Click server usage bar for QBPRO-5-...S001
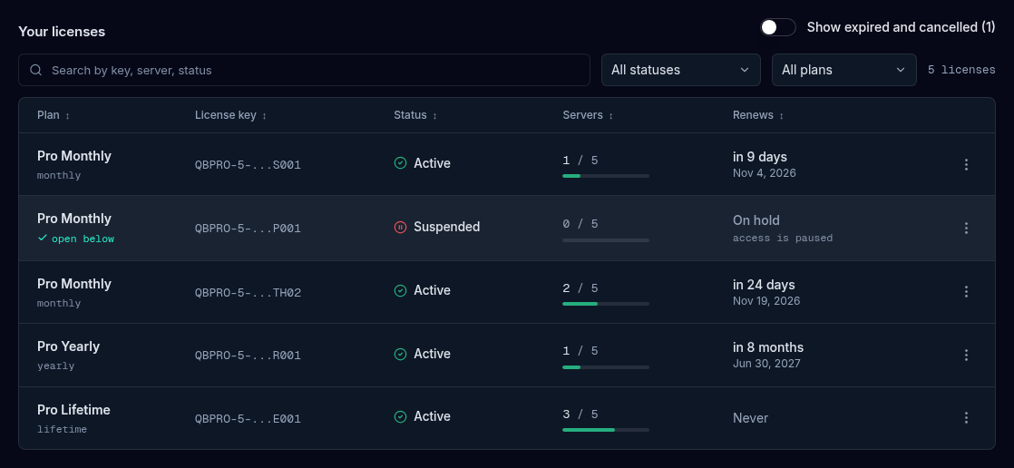 click(606, 176)
